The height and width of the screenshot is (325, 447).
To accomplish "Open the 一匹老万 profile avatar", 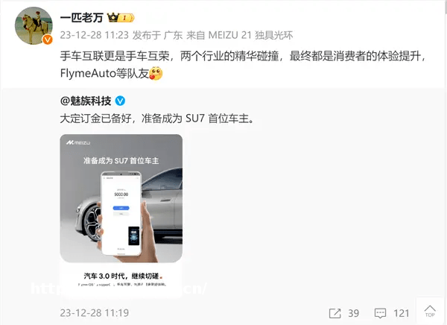I will 34,26.
